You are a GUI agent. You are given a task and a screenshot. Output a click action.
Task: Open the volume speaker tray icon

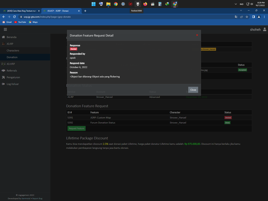click(x=252, y=4)
